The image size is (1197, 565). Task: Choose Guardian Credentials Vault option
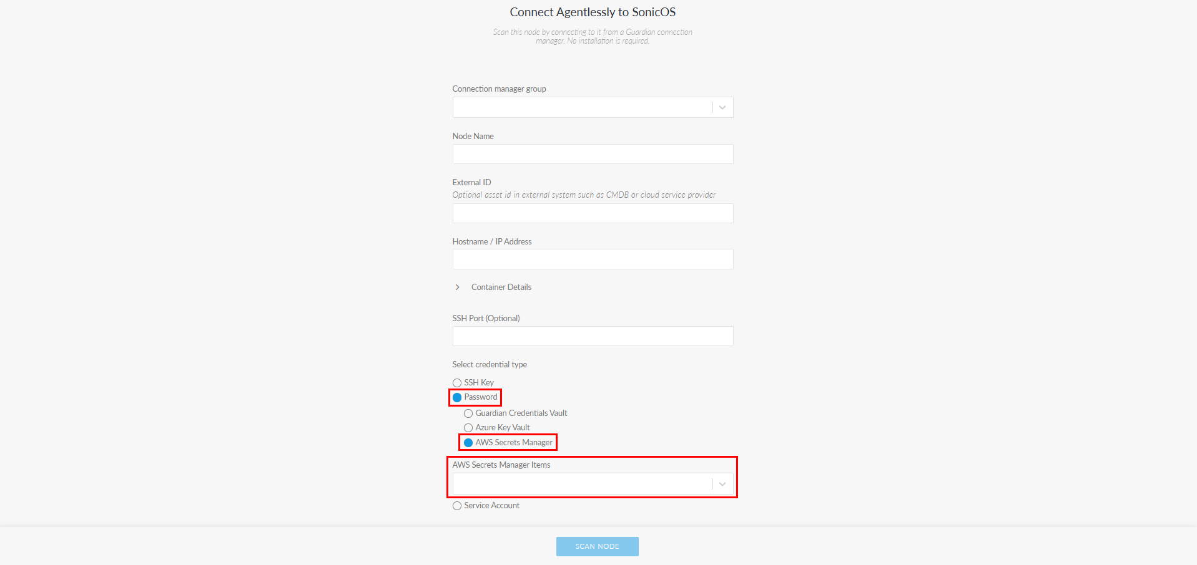468,413
